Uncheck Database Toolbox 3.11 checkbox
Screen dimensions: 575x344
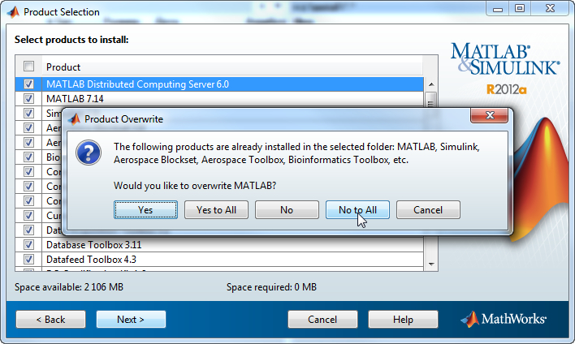pyautogui.click(x=28, y=245)
